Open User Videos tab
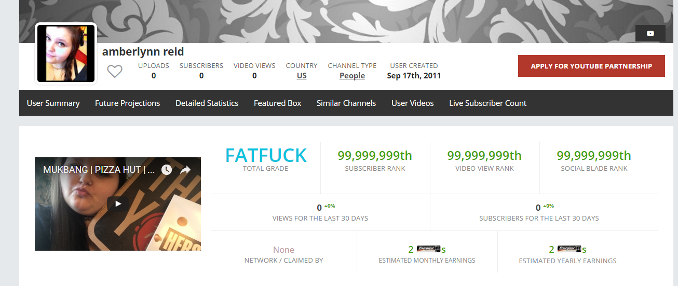 [412, 103]
